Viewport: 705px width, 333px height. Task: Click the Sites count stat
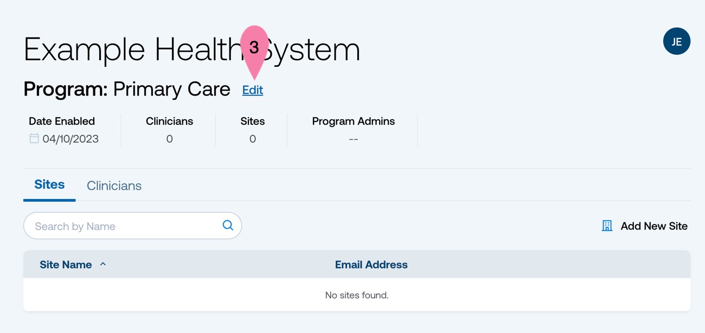[x=252, y=139]
